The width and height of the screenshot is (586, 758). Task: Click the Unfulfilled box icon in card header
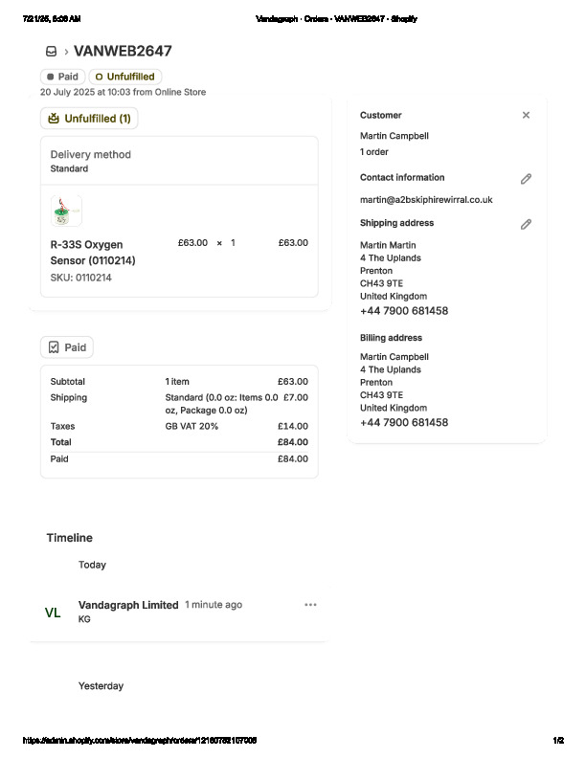click(53, 119)
